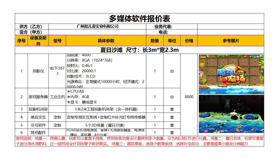Click the 游戏服务器 equipment cell

pos(38,97)
